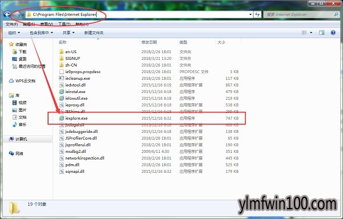Select iecleanup.exe file icon

pos(62,78)
